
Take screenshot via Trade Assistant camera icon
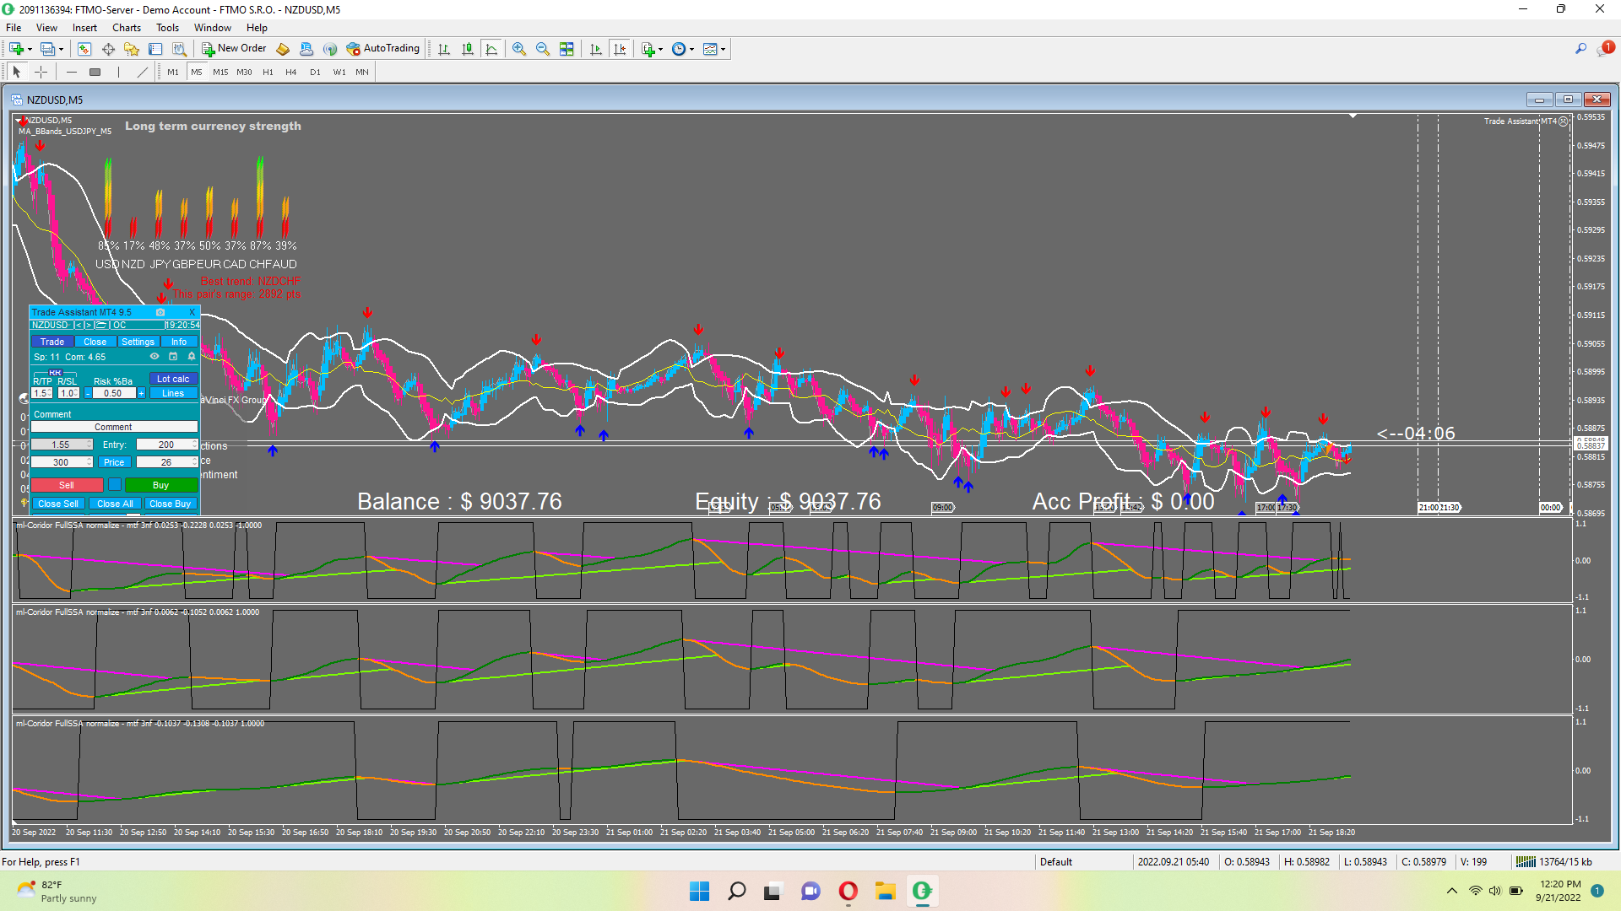(x=160, y=312)
